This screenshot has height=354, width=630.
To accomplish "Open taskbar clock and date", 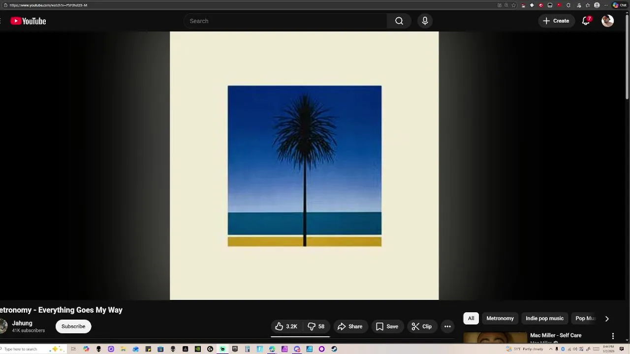I will click(609, 349).
